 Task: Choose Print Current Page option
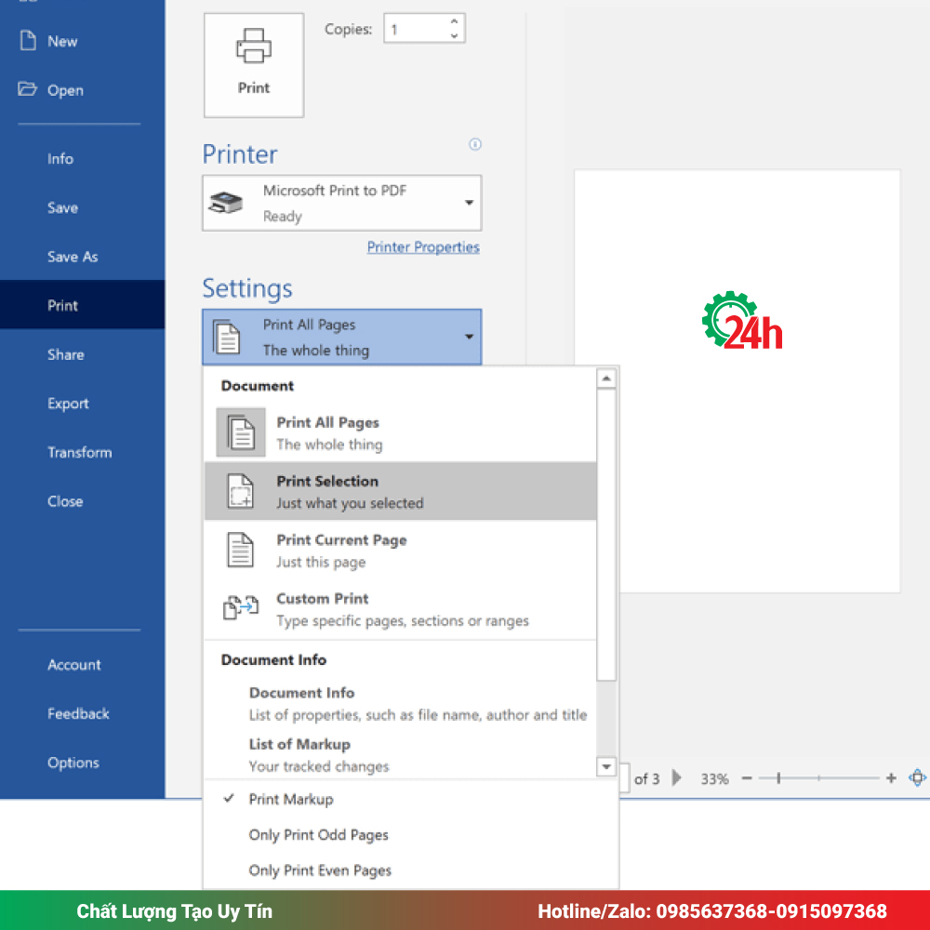click(400, 550)
